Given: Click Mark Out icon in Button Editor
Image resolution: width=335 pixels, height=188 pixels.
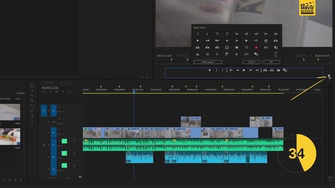Looking at the screenshot, I should pyautogui.click(x=207, y=34).
